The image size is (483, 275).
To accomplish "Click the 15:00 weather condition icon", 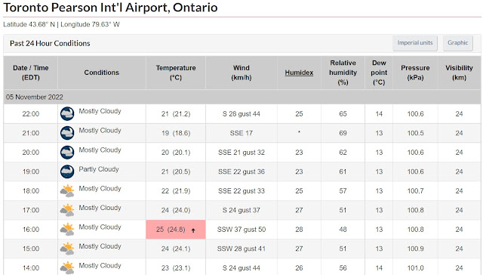I will click(x=67, y=249).
